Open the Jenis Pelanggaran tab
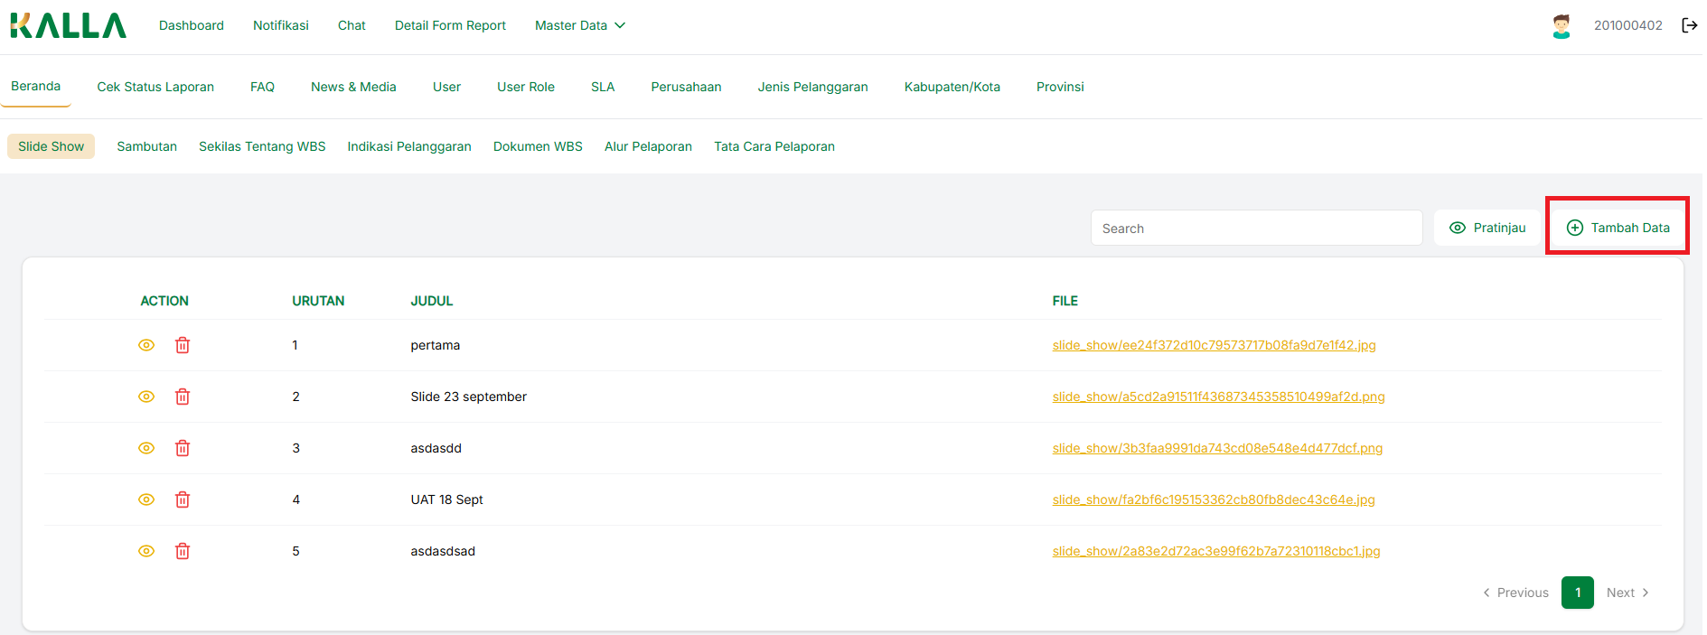1707x635 pixels. (x=812, y=87)
